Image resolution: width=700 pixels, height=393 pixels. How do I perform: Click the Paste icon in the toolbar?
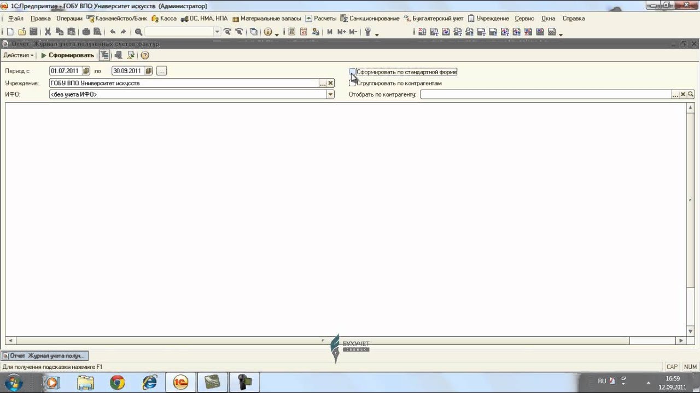(71, 32)
